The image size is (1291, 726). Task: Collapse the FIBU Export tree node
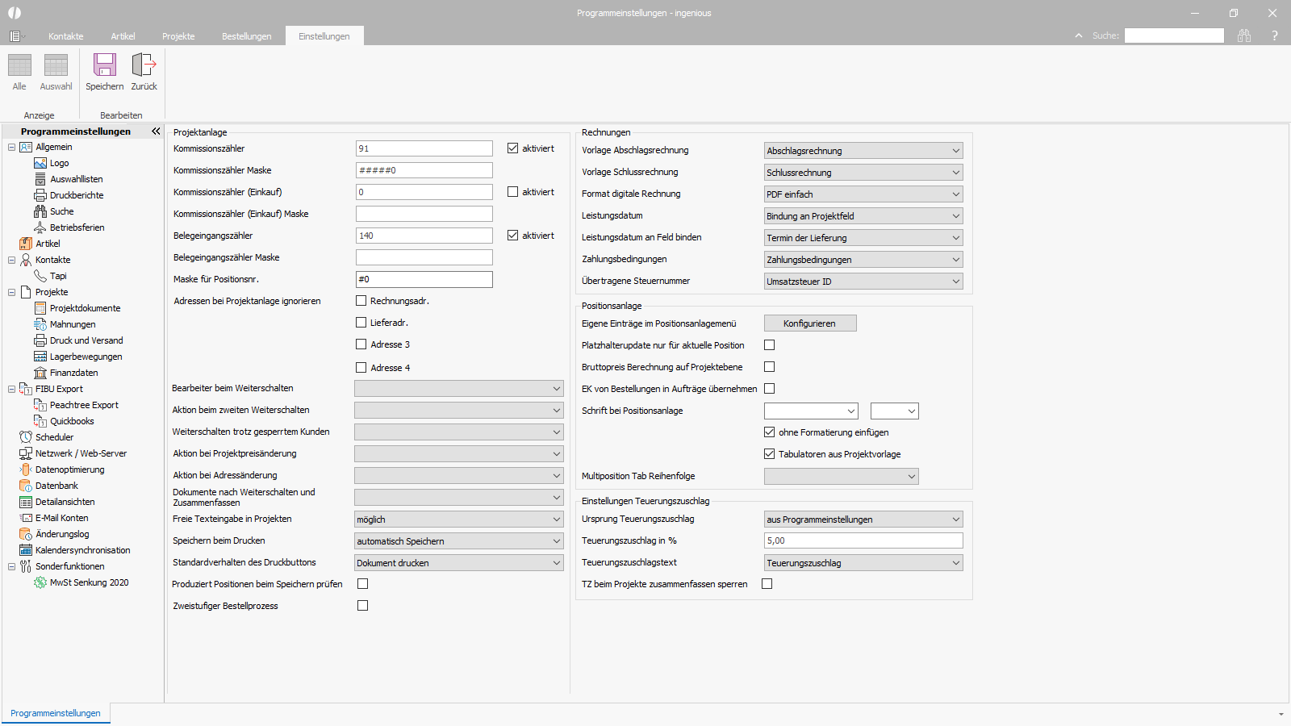coord(11,389)
